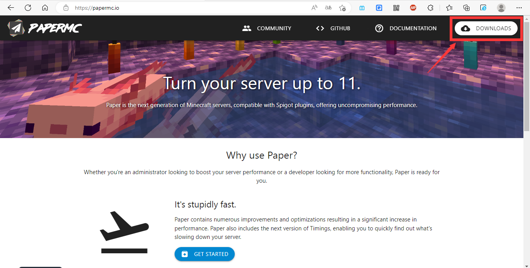Show the Favorites list

[449, 8]
